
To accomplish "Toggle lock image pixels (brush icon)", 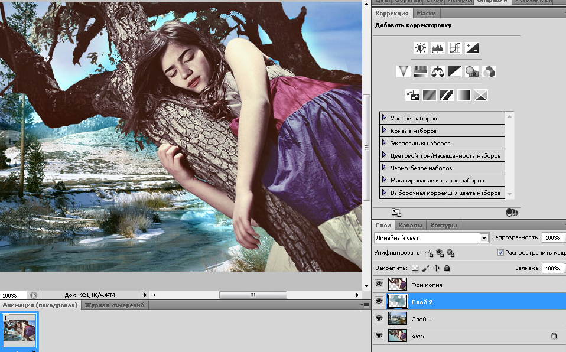I will (425, 268).
